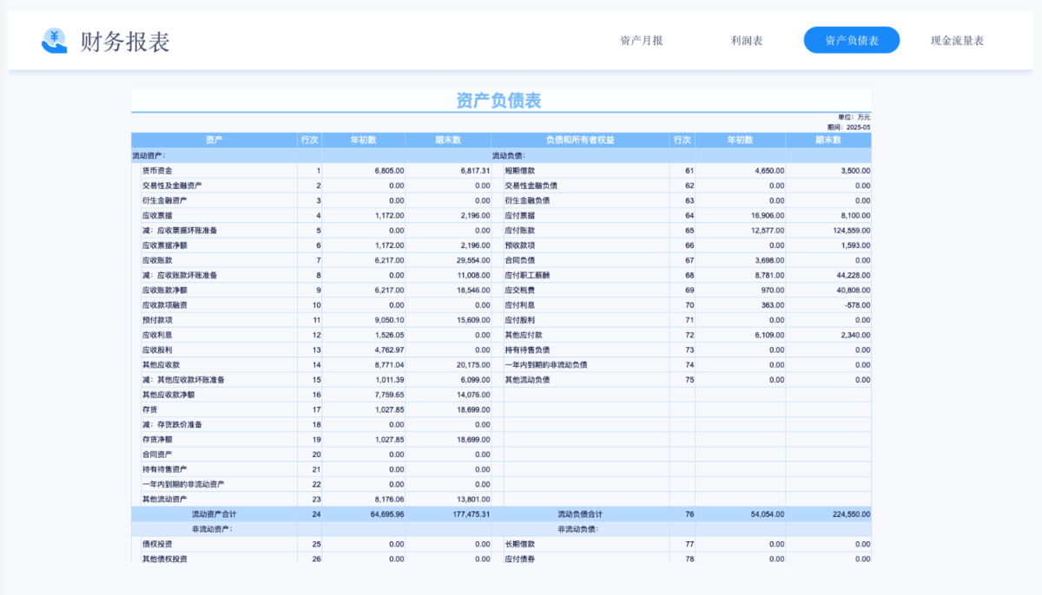
Task: Click the 年初数 column header
Action: 362,140
